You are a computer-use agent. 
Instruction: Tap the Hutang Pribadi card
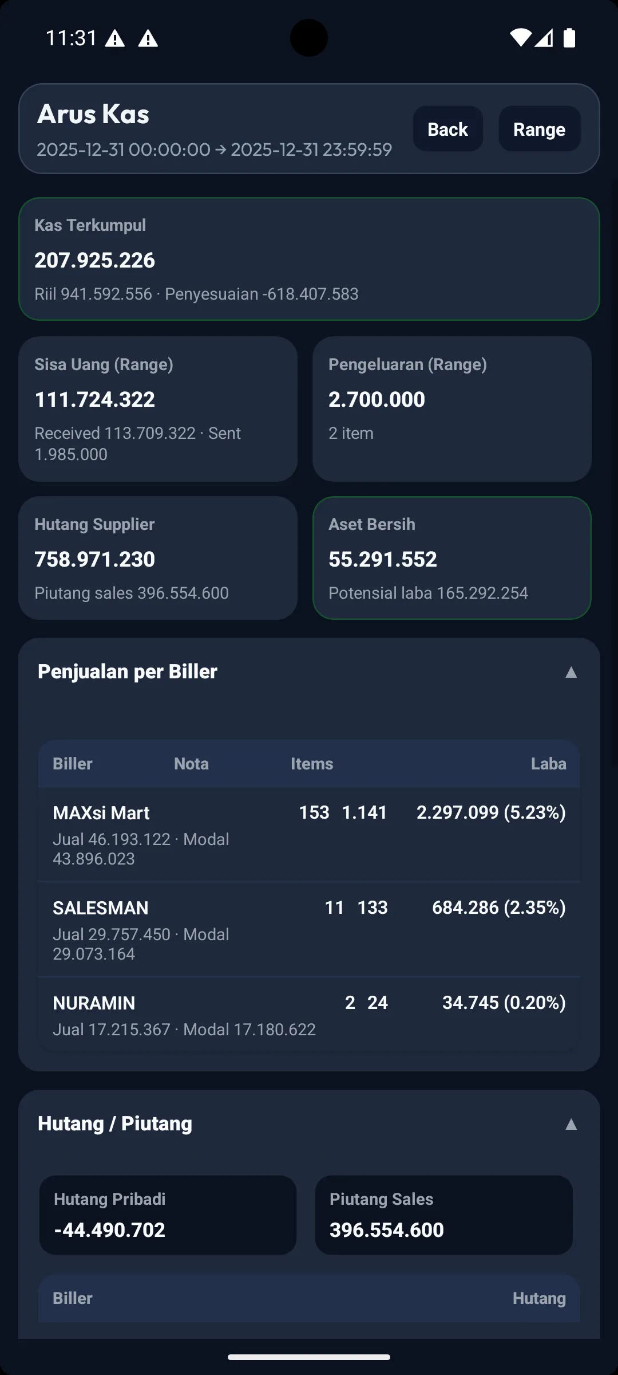pos(168,1215)
